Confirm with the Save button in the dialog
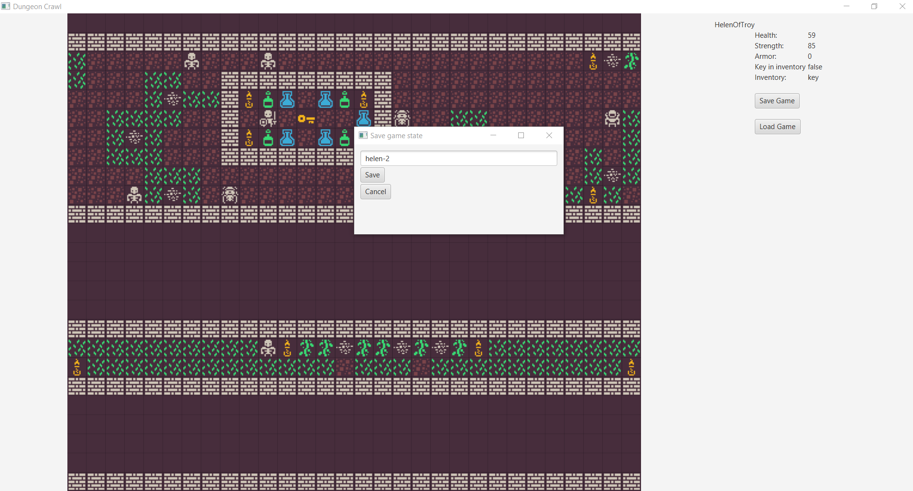Viewport: 913px width, 491px height. click(x=372, y=175)
